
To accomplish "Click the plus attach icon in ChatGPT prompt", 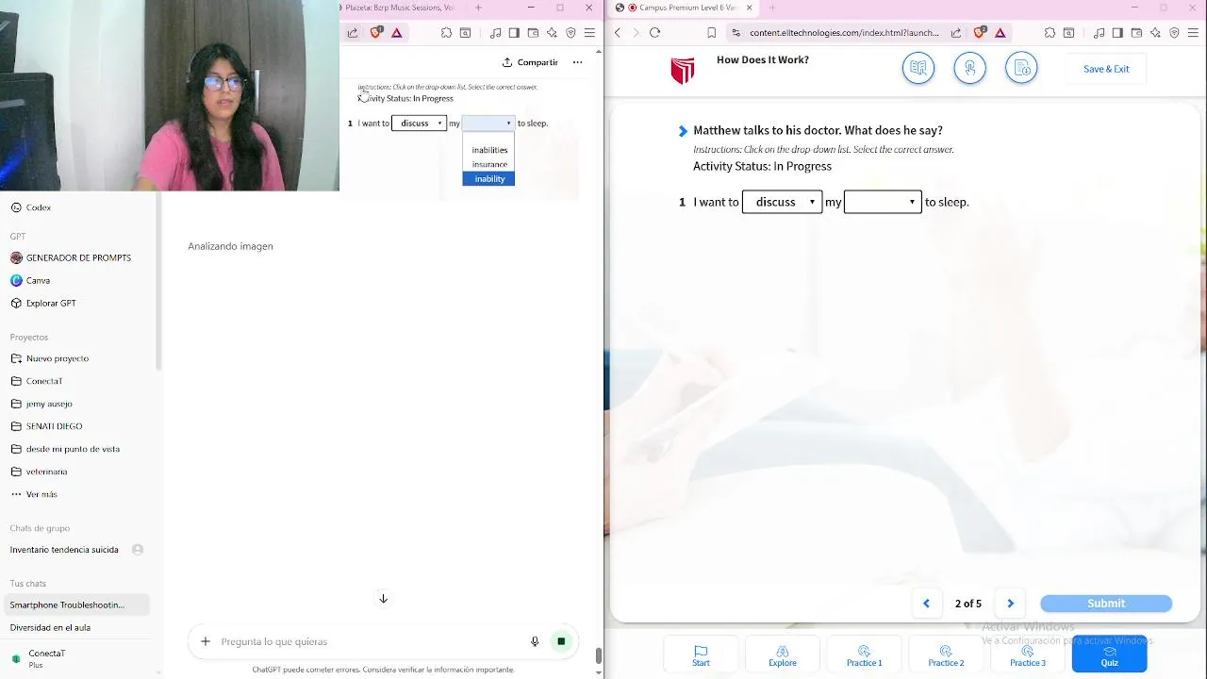I will [205, 641].
